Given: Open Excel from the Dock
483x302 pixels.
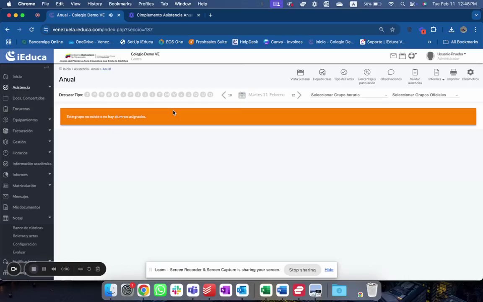Looking at the screenshot, I should [x=266, y=290].
